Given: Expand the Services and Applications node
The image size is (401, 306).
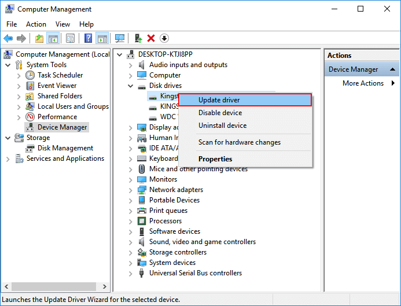Looking at the screenshot, I should pyautogui.click(x=8, y=158).
